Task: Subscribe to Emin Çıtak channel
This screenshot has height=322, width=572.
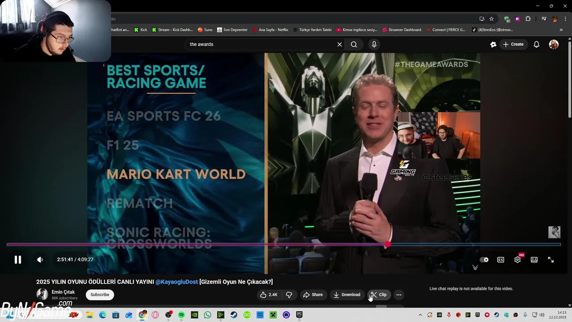Action: (100, 295)
